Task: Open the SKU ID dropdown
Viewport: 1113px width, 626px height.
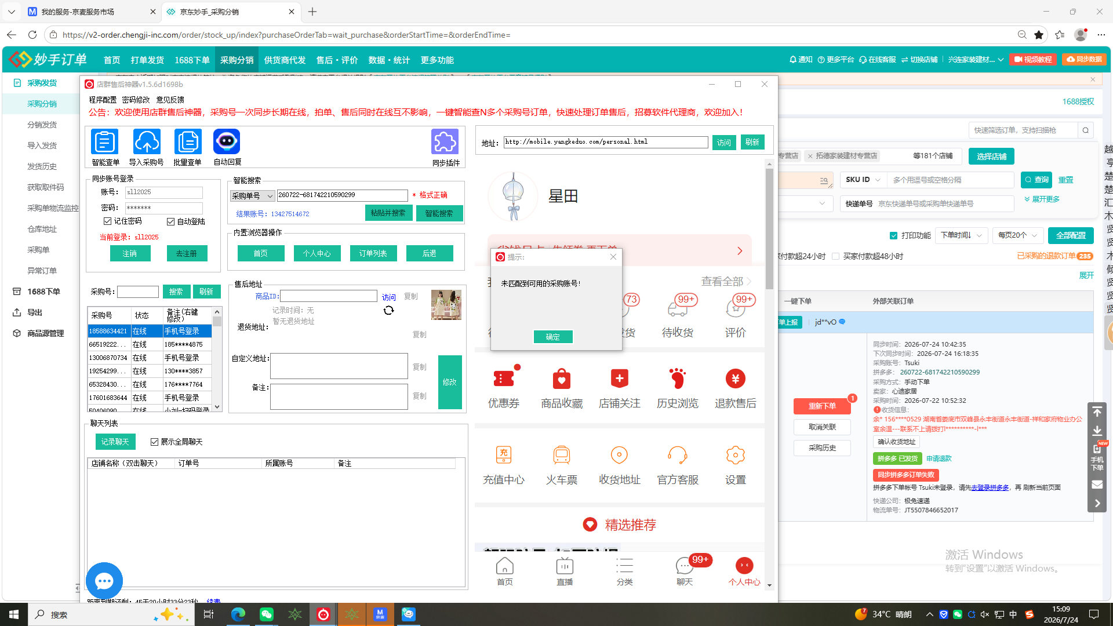Action: (863, 180)
